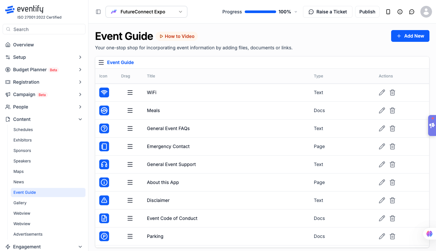Delete the Parking entry
Viewport: 436px width, 251px height.
click(x=392, y=236)
